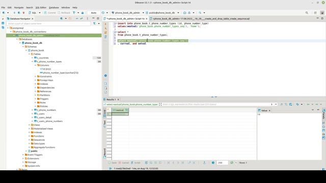
Task: Close the Database Navigator panel tab
Action: click(x=33, y=19)
